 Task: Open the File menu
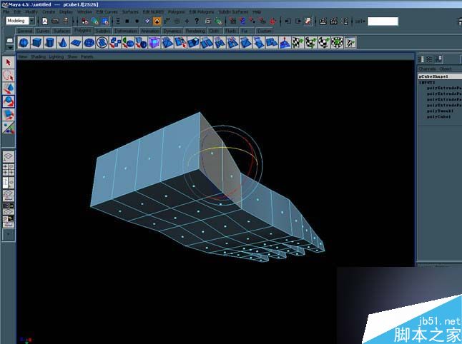point(6,12)
